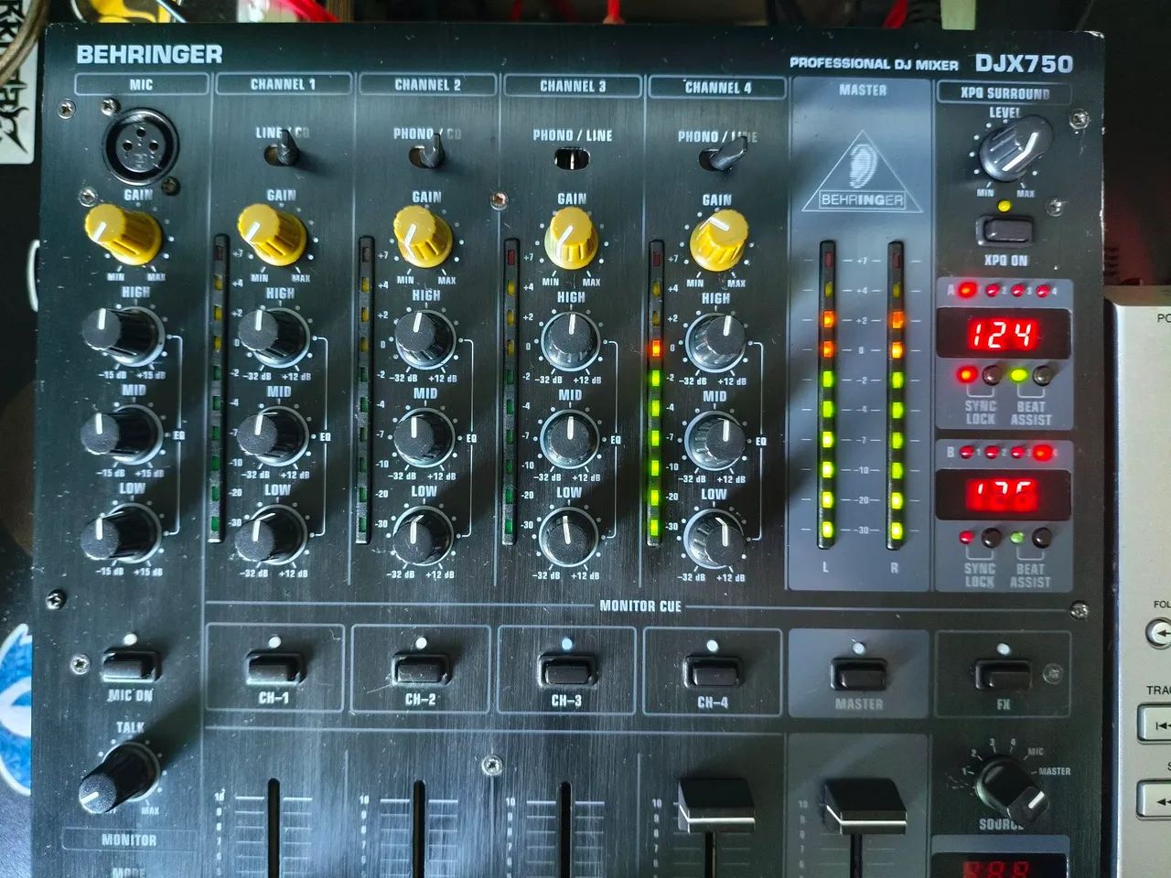
Task: Grab the Channel 4 fader cap
Action: click(716, 805)
